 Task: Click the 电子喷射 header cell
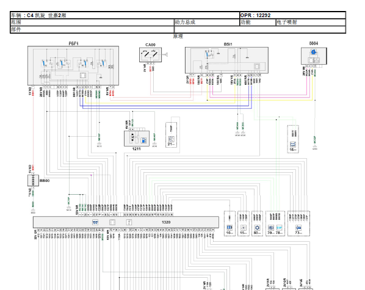click(311, 23)
